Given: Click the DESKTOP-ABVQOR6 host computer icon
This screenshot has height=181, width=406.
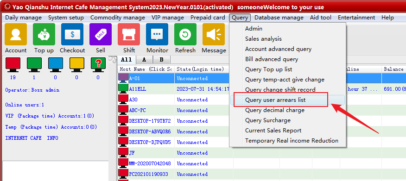Looking at the screenshot, I should (x=123, y=131).
